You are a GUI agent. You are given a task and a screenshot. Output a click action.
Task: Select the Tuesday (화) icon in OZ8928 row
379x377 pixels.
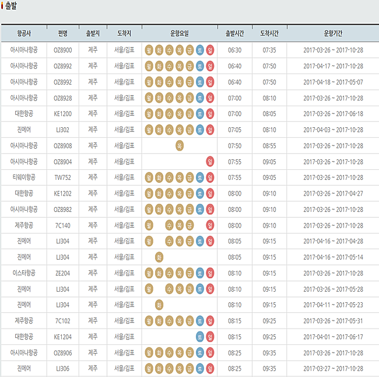pyautogui.click(x=159, y=98)
